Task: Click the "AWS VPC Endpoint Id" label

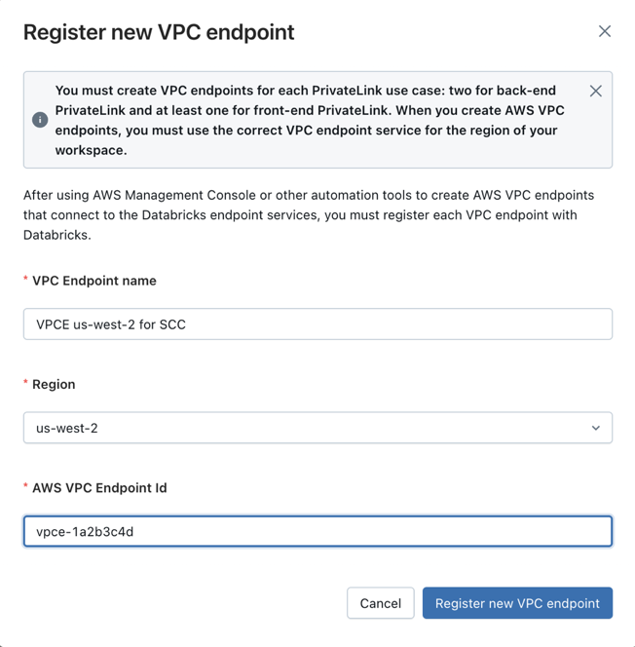Action: pyautogui.click(x=99, y=487)
